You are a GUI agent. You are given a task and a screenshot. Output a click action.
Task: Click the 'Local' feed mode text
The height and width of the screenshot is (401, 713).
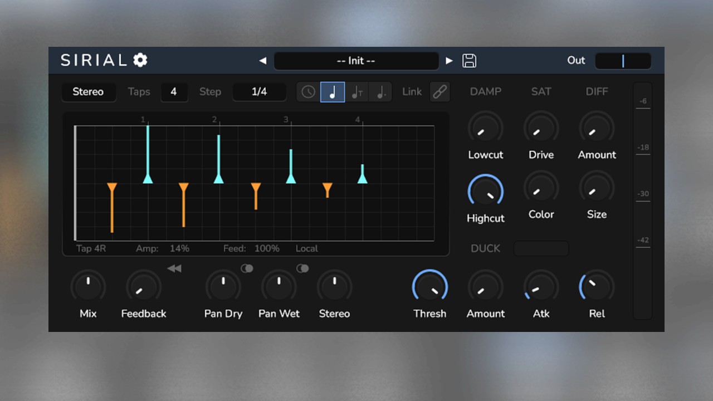[x=307, y=248]
